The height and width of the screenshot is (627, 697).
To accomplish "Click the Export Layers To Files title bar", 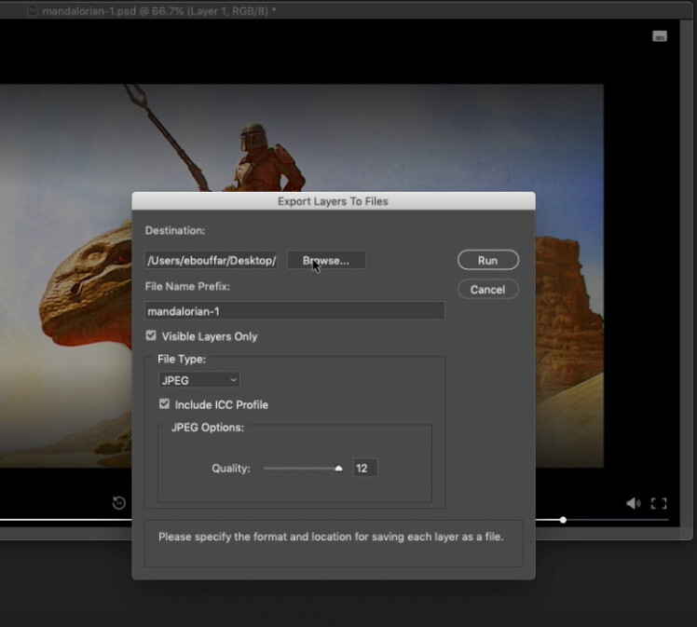I will [x=333, y=200].
